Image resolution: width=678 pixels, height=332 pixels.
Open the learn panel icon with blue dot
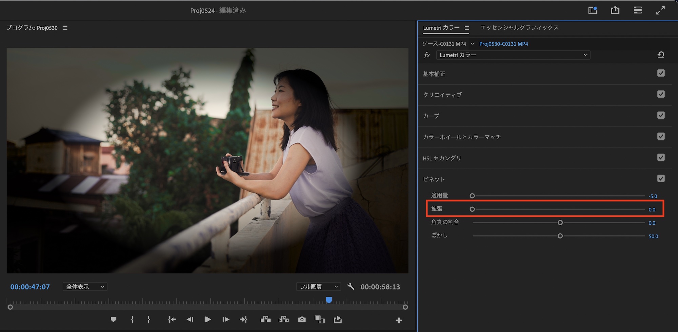[593, 10]
